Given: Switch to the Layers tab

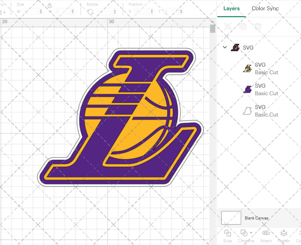Looking at the screenshot, I should (231, 8).
